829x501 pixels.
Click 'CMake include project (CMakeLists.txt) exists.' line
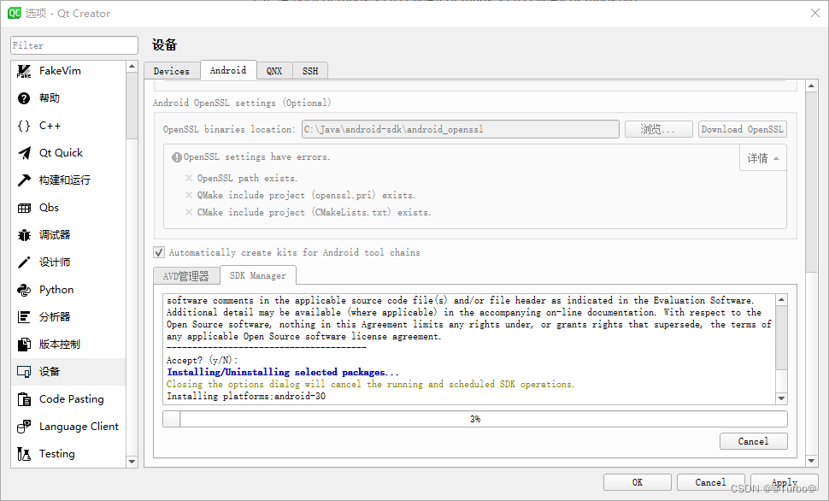point(314,212)
